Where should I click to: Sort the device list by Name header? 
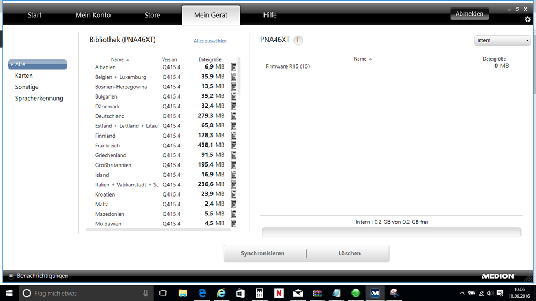361,59
